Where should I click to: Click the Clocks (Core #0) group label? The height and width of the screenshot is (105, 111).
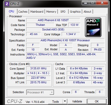(20, 64)
